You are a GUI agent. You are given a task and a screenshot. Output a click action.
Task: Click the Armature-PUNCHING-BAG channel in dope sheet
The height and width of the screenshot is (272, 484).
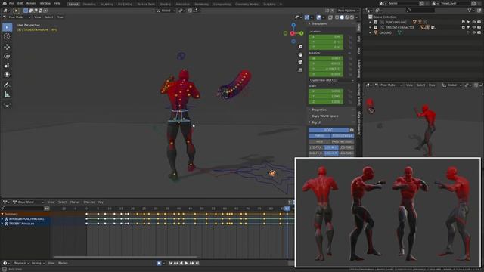coord(26,219)
